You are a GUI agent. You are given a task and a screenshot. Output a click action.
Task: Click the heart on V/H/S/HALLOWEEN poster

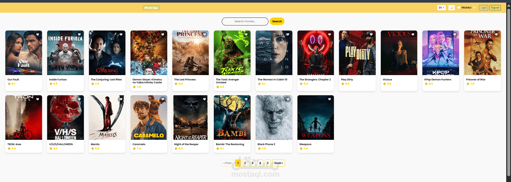pos(79,99)
